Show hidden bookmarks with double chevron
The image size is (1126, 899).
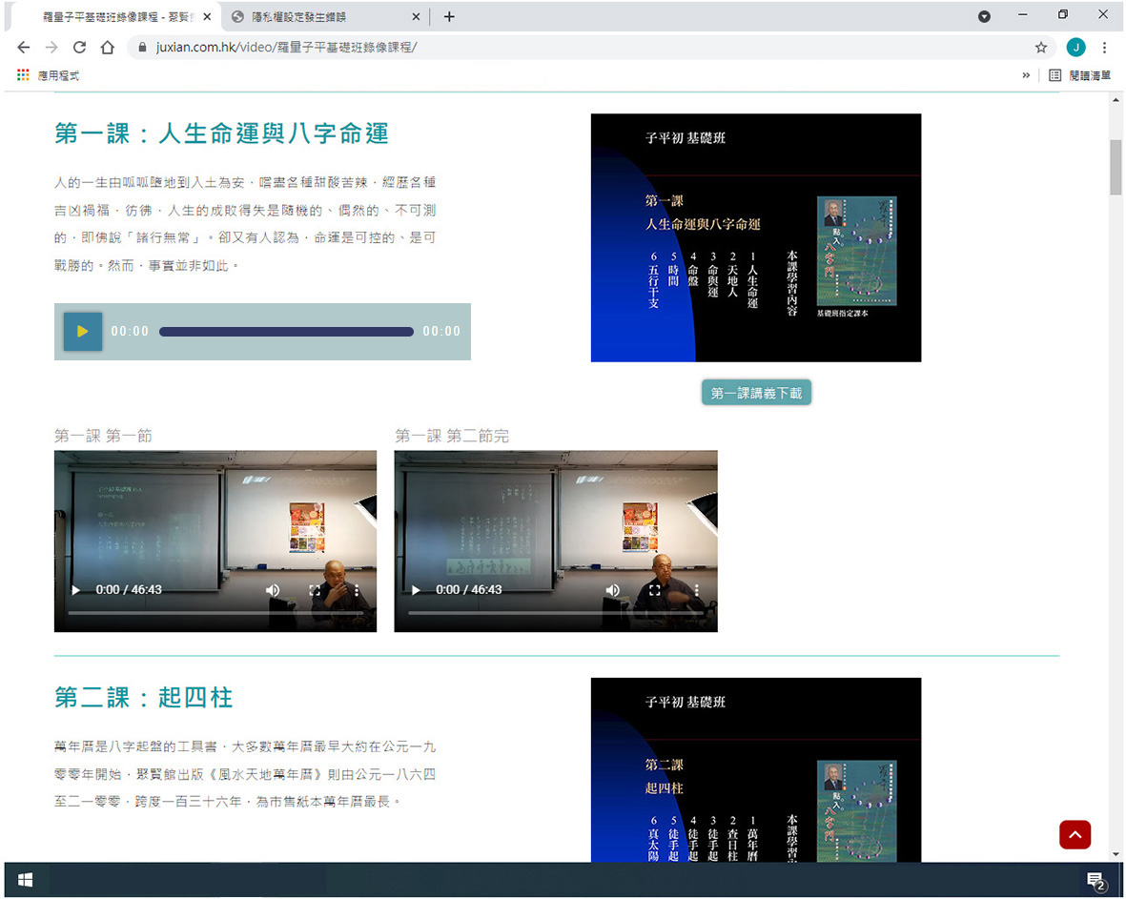coord(1026,75)
